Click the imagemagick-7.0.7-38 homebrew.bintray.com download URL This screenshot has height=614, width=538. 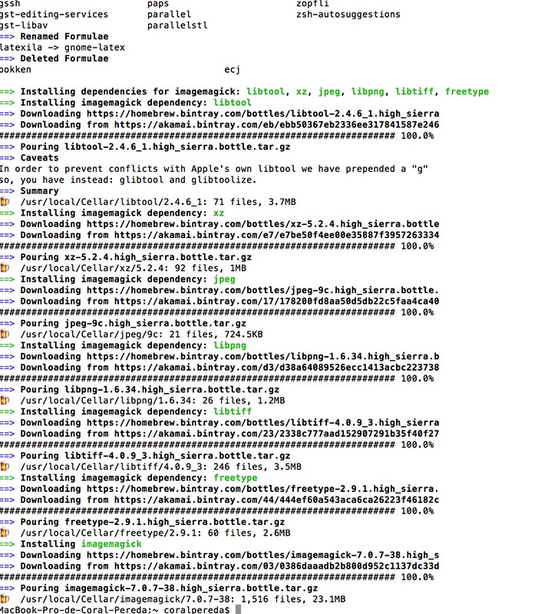click(262, 555)
